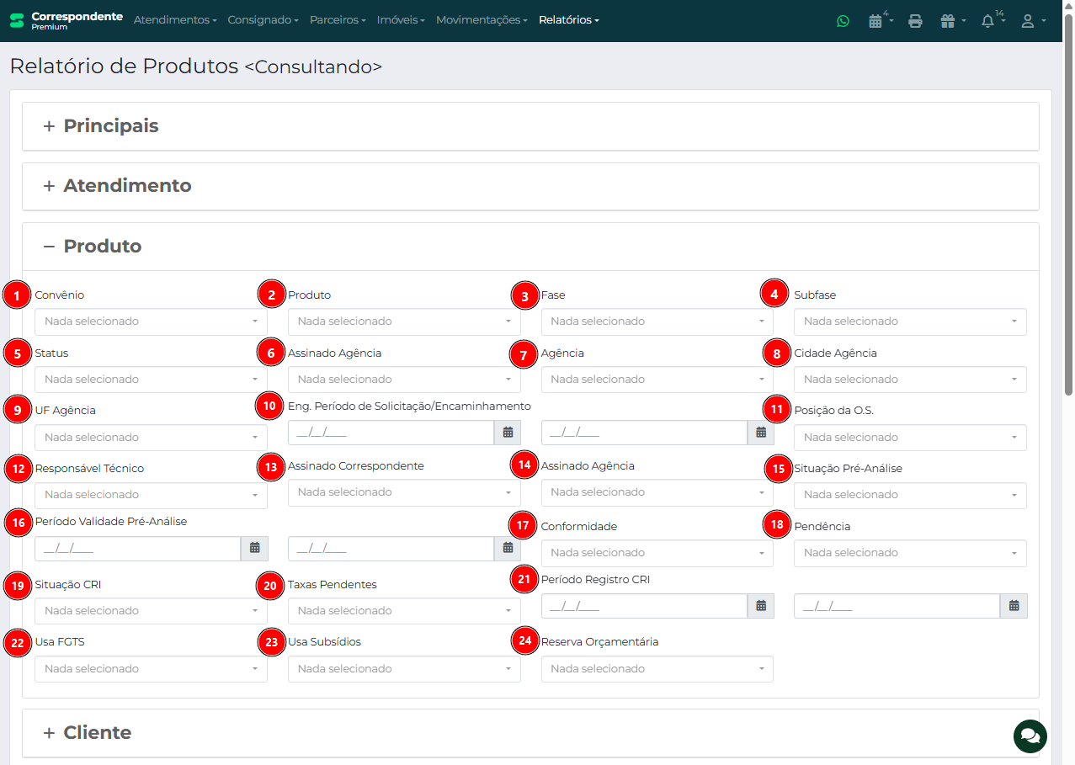
Task: Open notifications bell icon
Action: tap(988, 21)
